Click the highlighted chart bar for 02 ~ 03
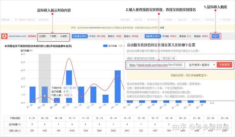The width and height of the screenshot is (235, 137). [45, 95]
